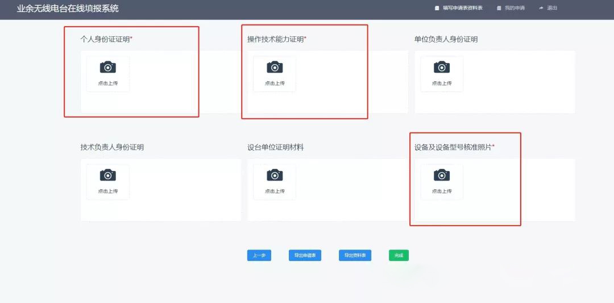Click camera icon under 个人身份证证明
Viewport: 614px width, 303px height.
(107, 68)
